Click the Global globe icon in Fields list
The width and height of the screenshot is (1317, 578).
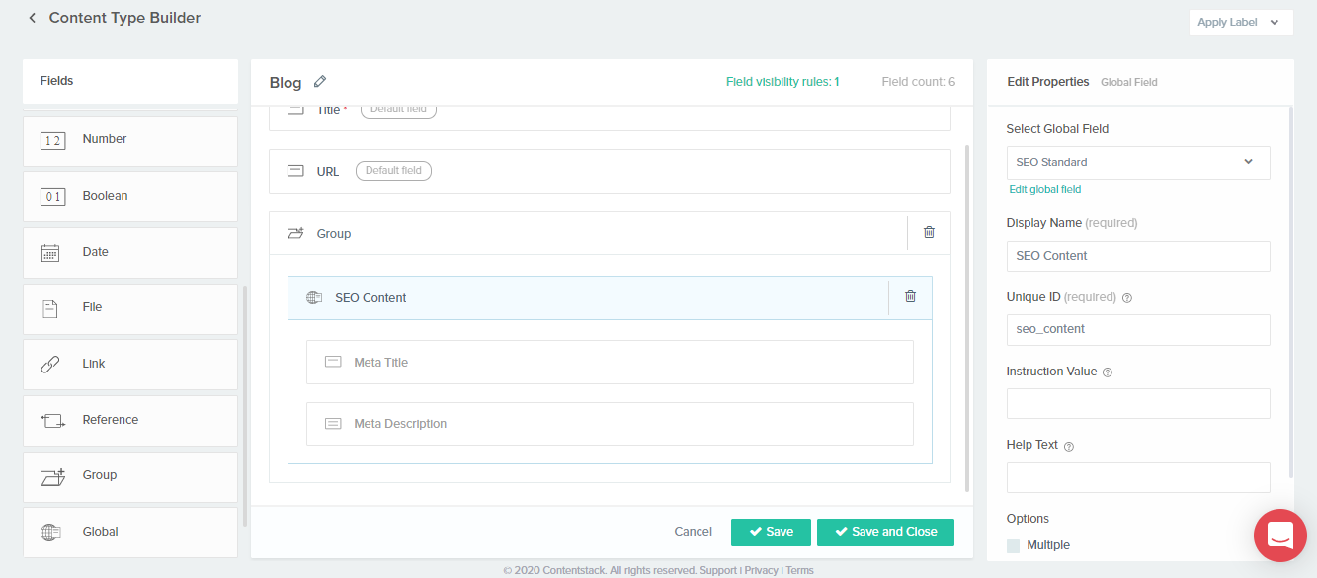click(x=51, y=532)
